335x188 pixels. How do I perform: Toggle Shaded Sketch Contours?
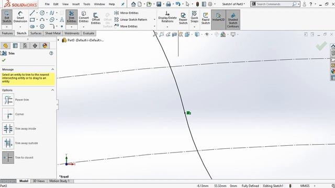point(233,19)
